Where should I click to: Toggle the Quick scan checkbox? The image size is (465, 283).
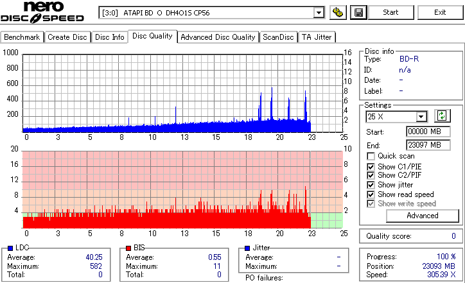371,156
